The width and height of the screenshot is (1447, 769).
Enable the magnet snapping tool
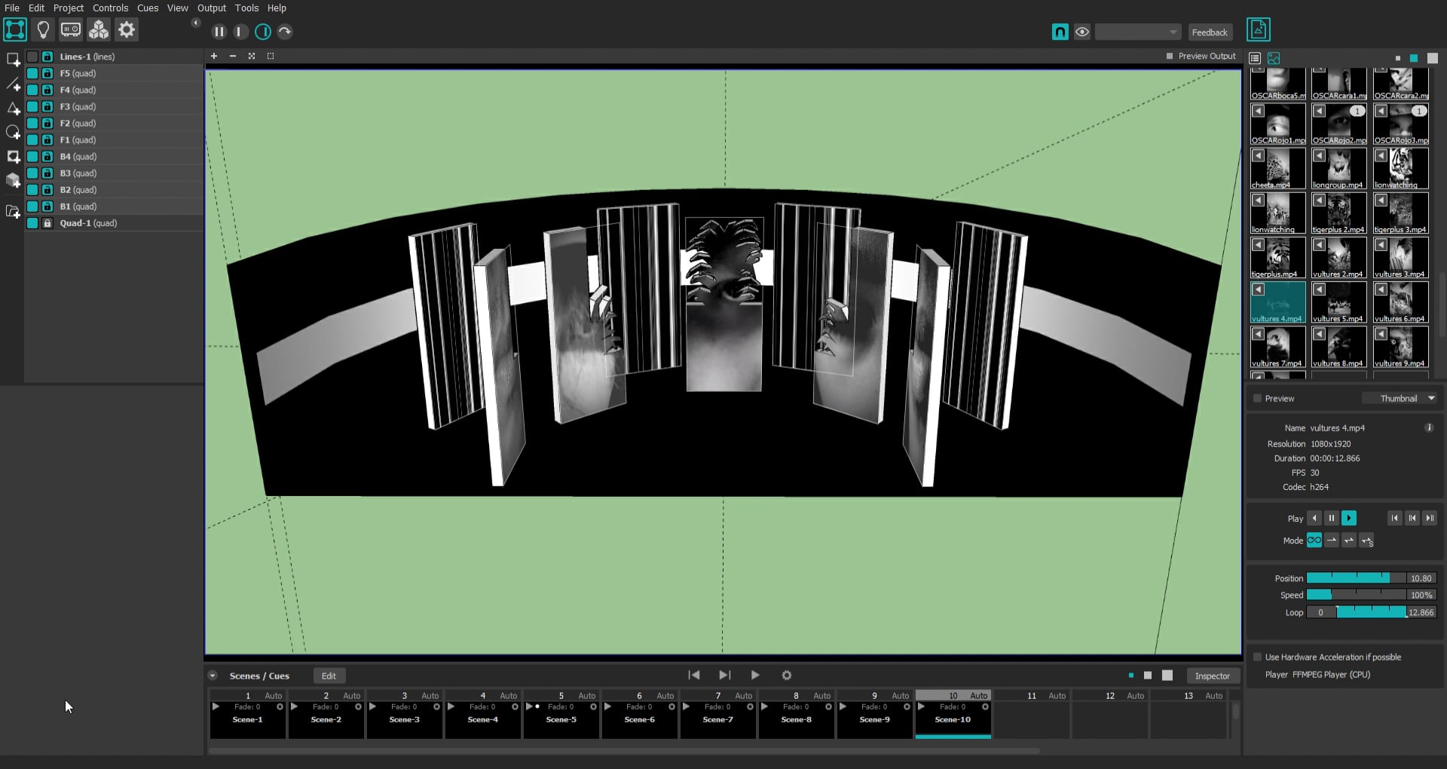pyautogui.click(x=1060, y=32)
